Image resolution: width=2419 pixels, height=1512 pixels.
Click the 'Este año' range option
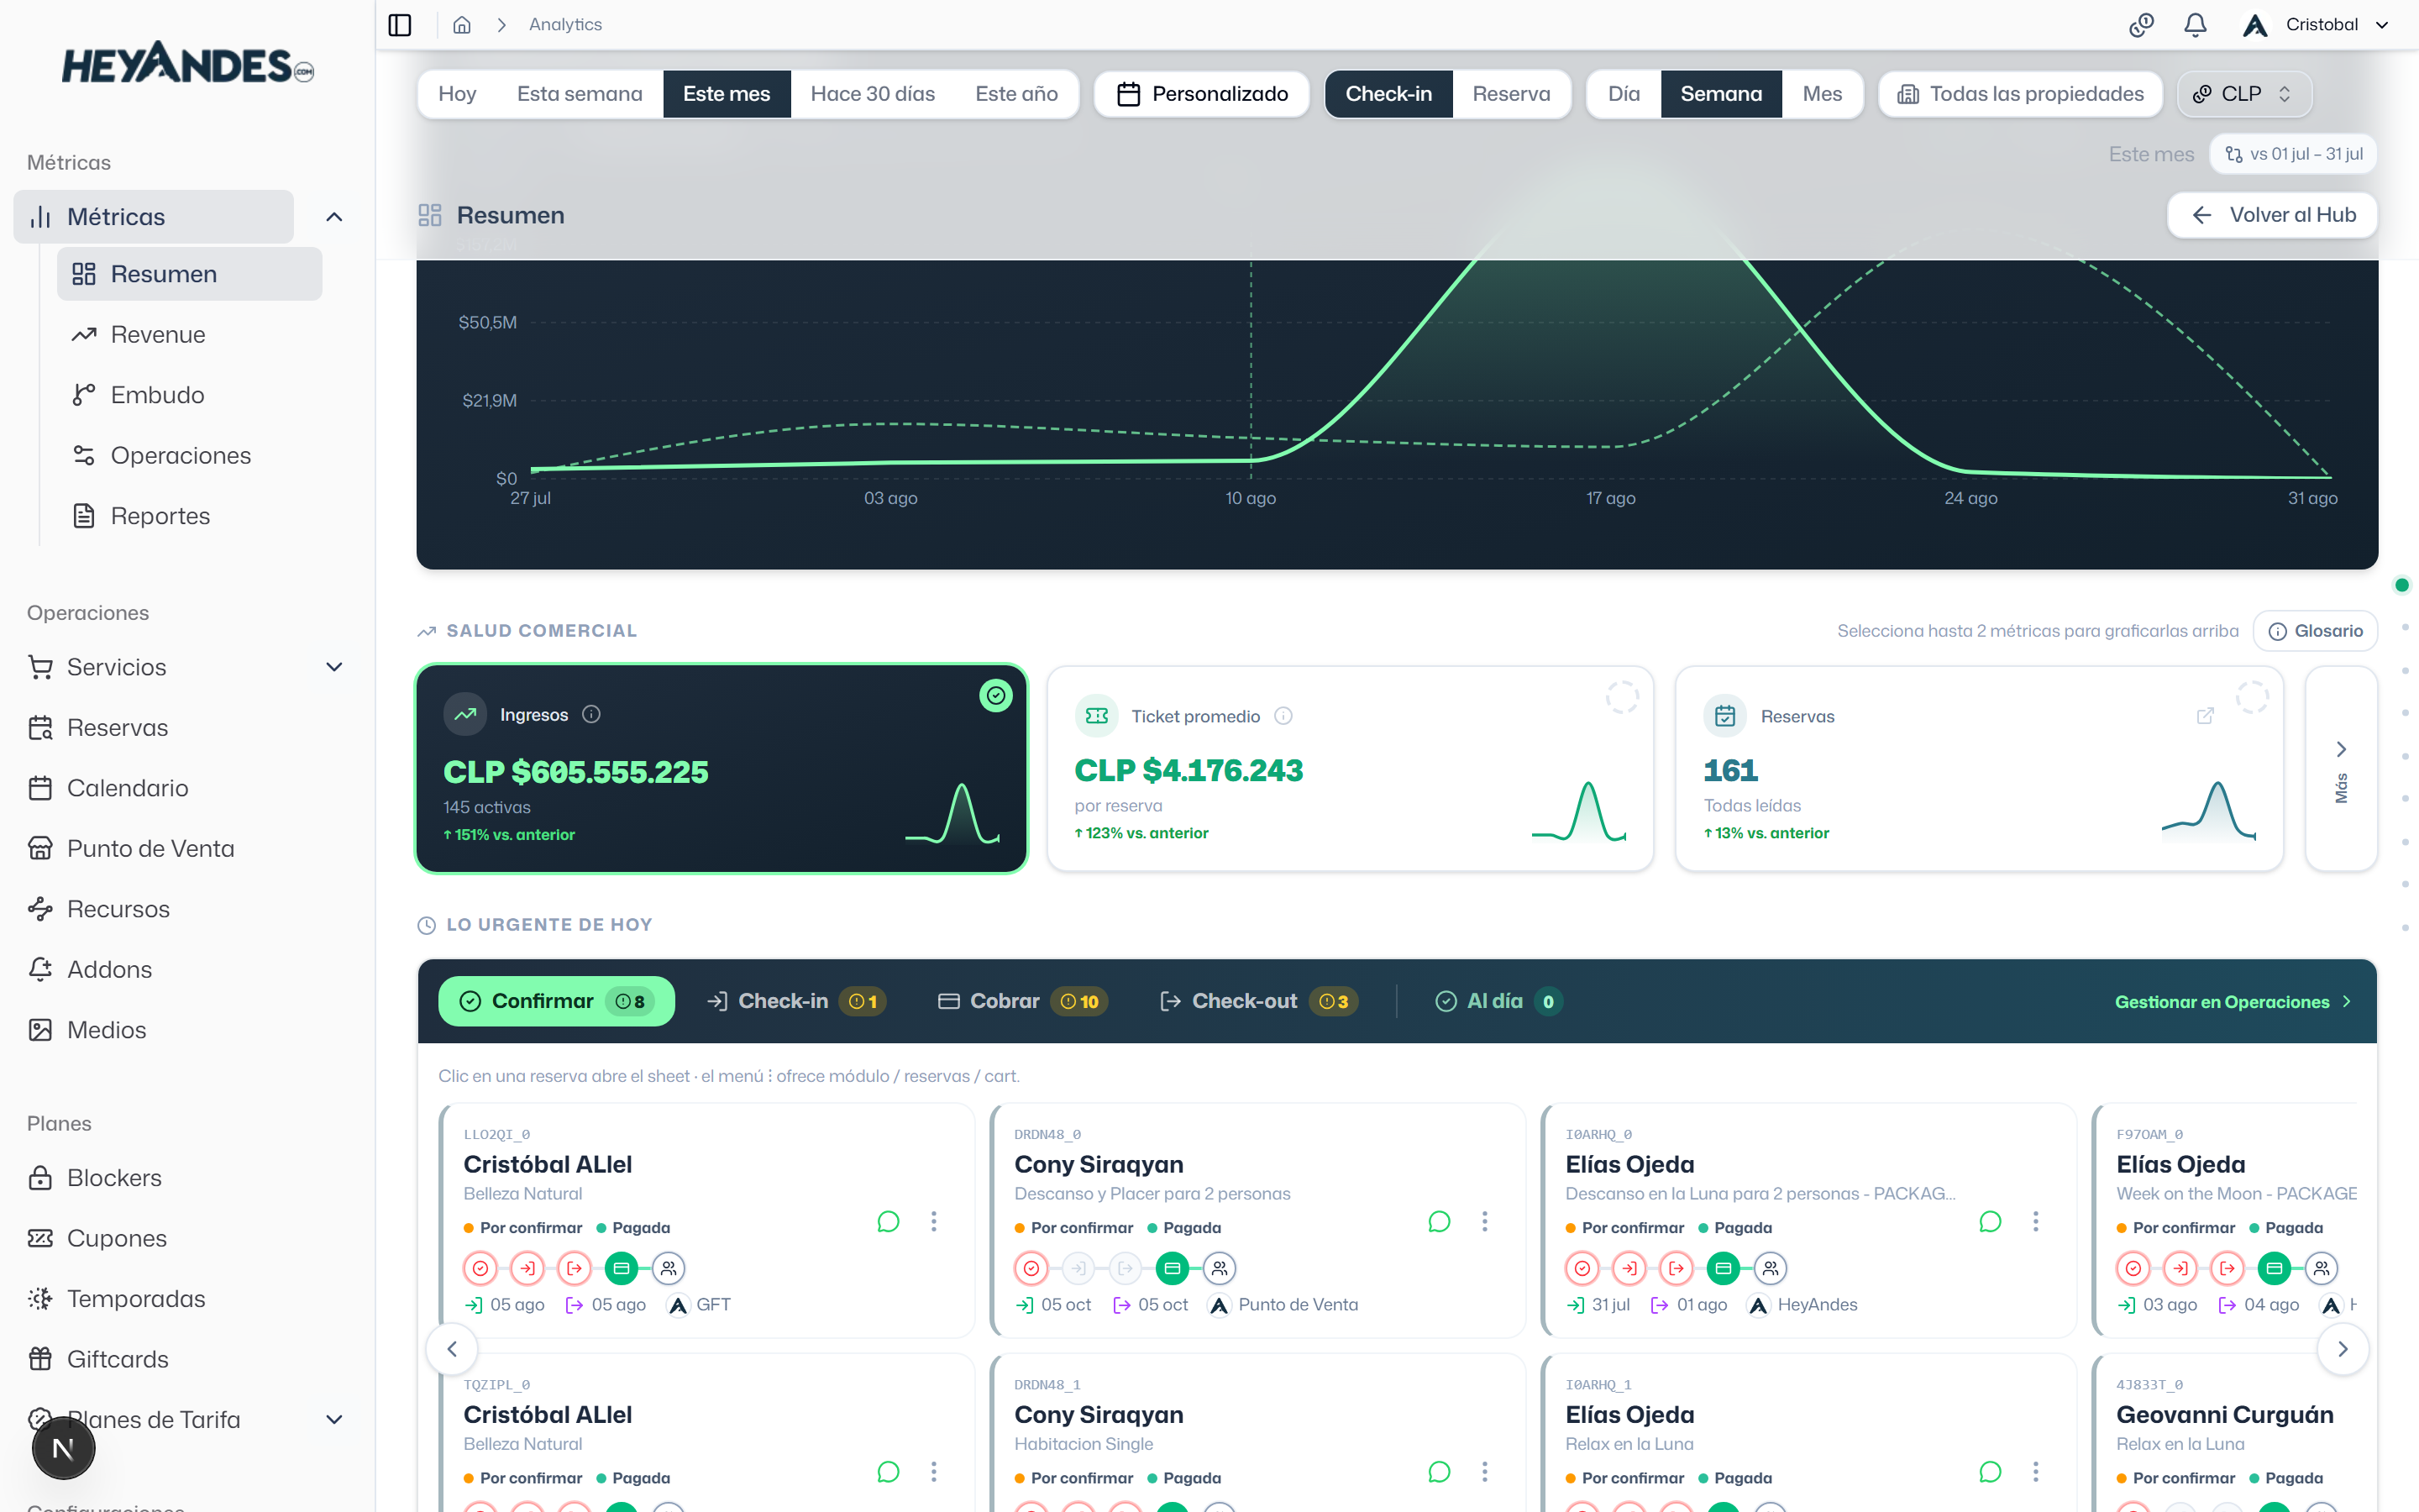click(x=1016, y=93)
